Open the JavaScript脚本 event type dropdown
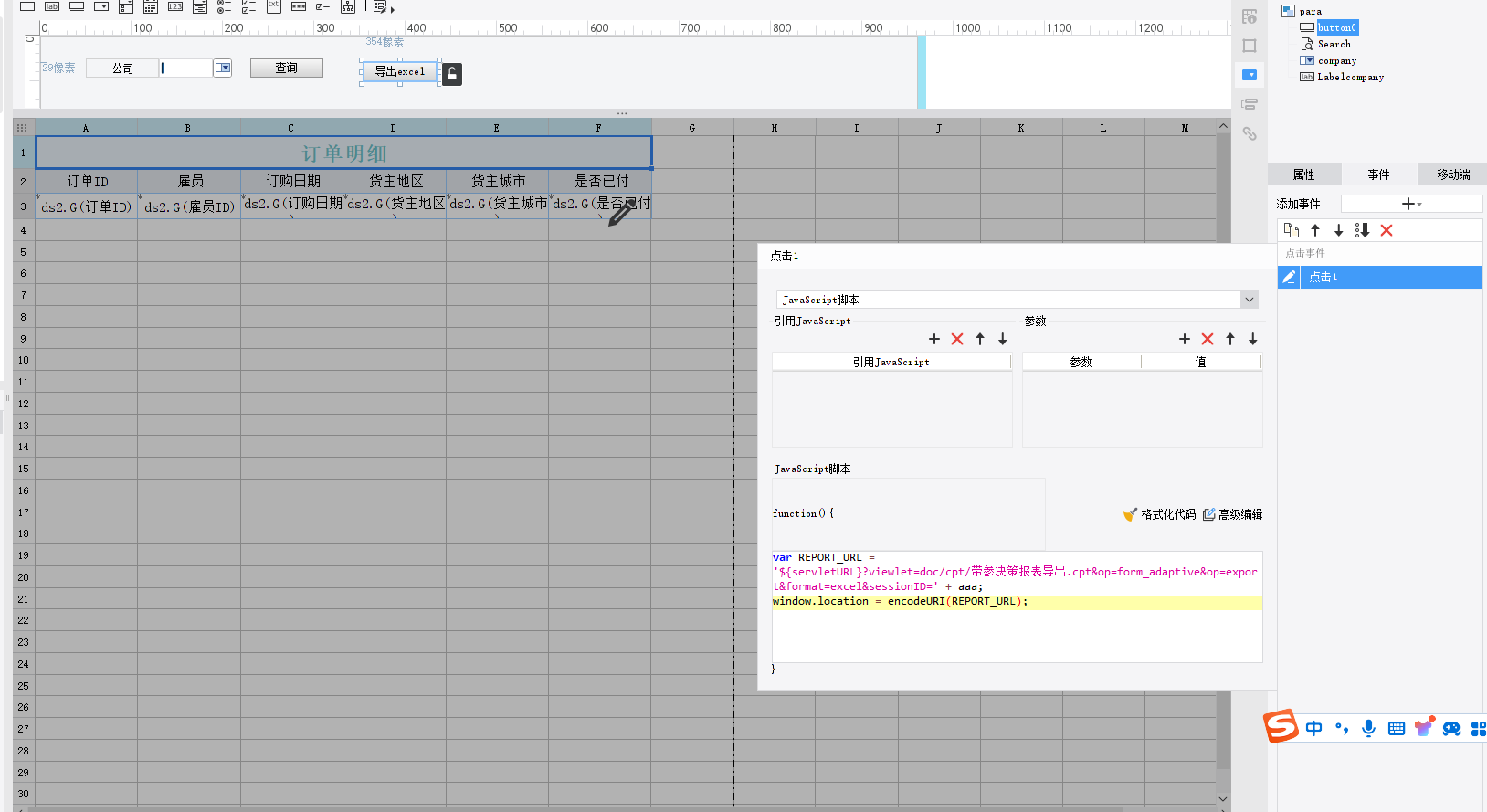The width and height of the screenshot is (1487, 812). click(1250, 300)
